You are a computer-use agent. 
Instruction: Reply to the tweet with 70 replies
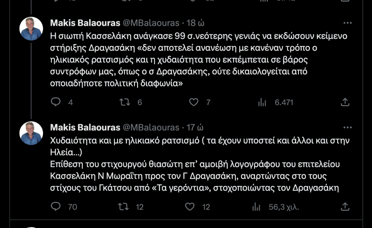(x=56, y=207)
